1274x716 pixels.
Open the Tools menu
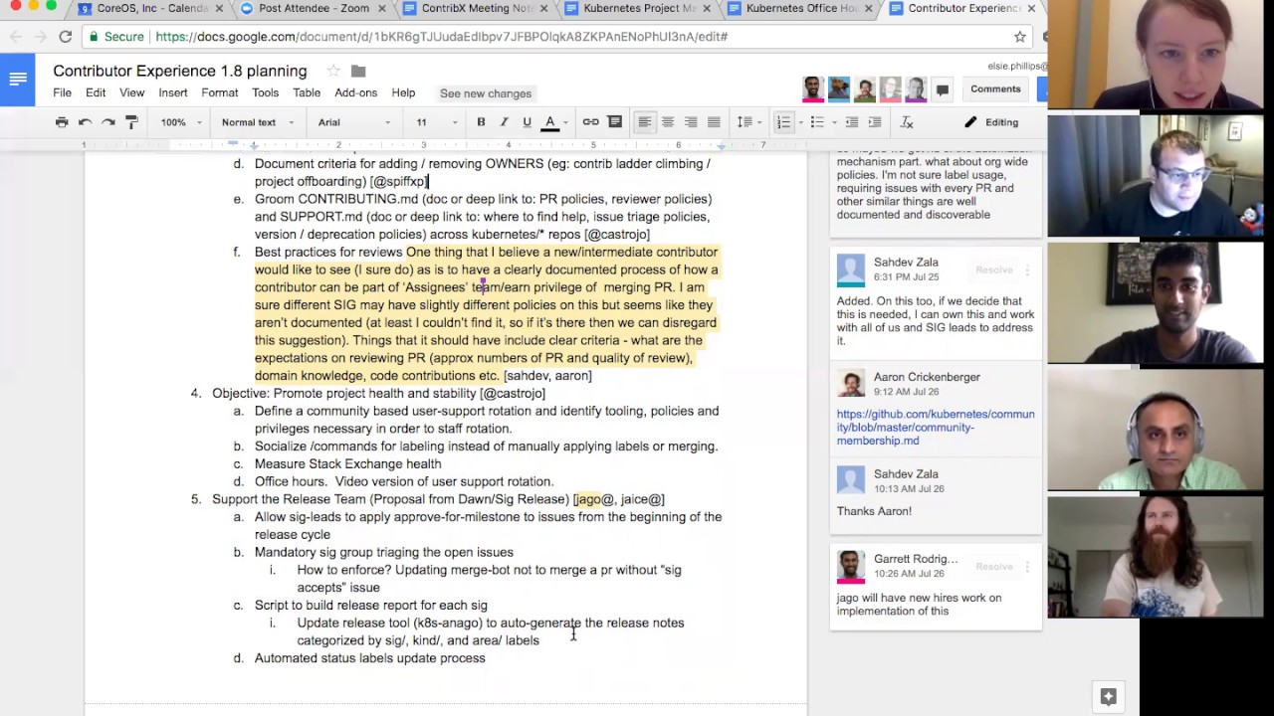(x=266, y=93)
